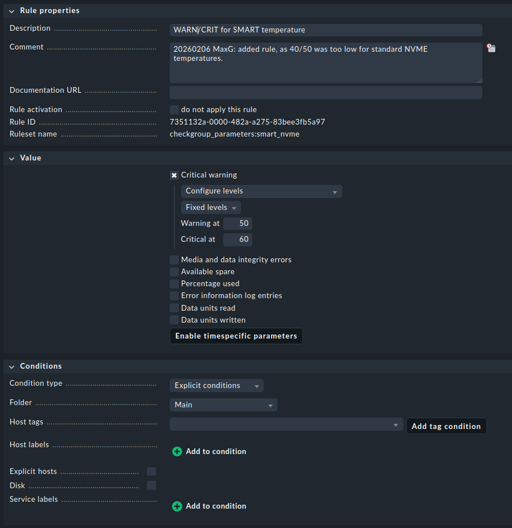Open the Configure levels dropdown
512x528 pixels.
point(261,191)
